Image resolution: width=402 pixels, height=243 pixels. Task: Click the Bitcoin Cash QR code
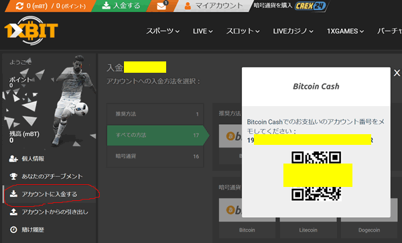[x=316, y=176]
